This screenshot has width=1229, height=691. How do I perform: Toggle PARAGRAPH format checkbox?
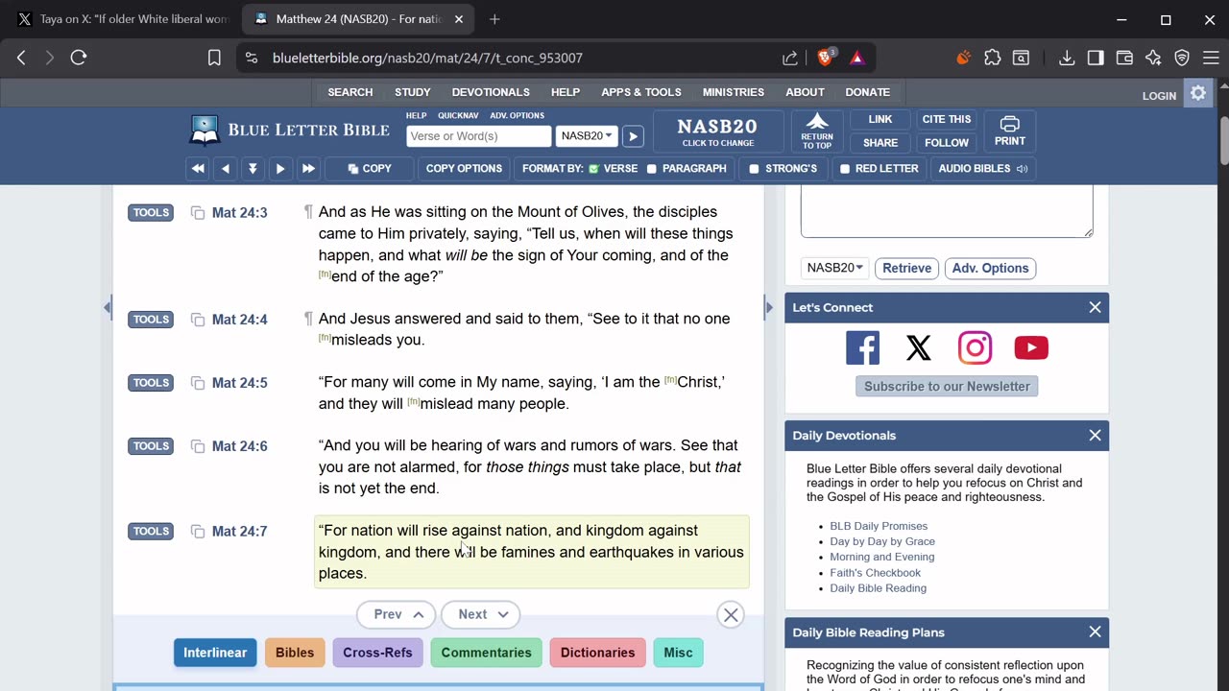pos(652,169)
